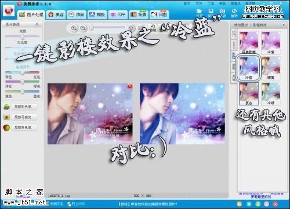Adjust the 亮度 brightness slider
The height and width of the screenshot is (209, 290).
pyautogui.click(x=22, y=36)
